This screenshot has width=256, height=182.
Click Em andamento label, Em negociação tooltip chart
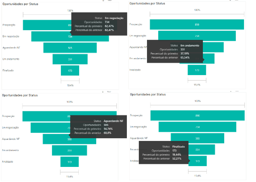coord(11,59)
